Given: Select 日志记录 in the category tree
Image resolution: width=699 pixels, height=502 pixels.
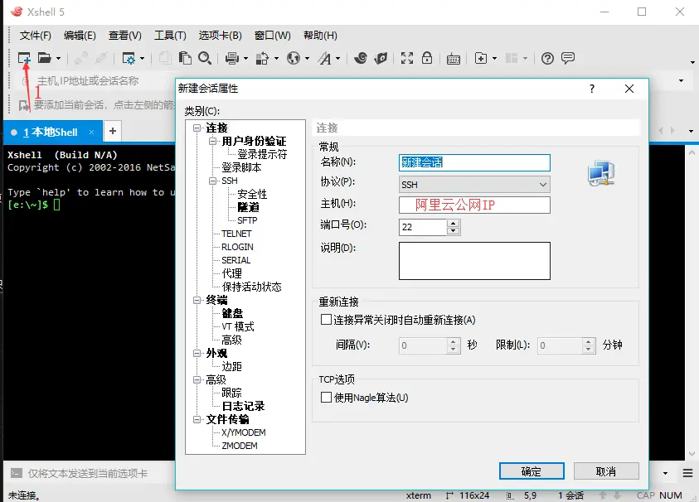Looking at the screenshot, I should tap(244, 406).
